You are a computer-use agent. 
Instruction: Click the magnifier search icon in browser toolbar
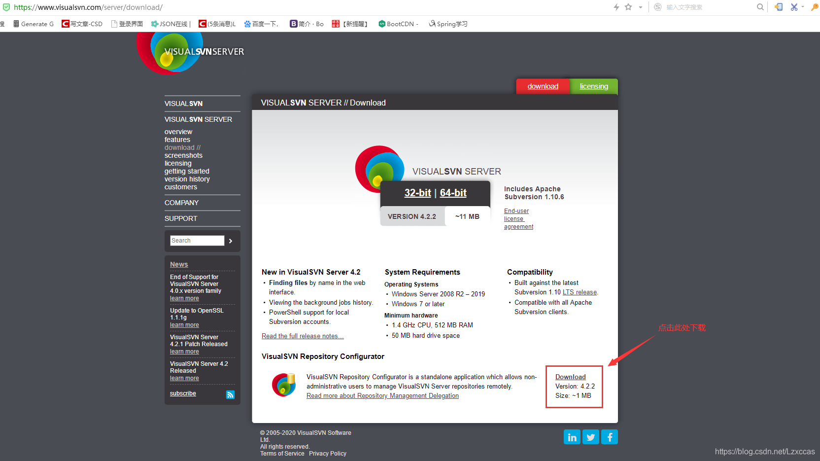click(760, 7)
